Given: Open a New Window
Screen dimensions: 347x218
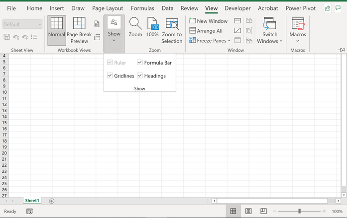Looking at the screenshot, I should click(209, 21).
